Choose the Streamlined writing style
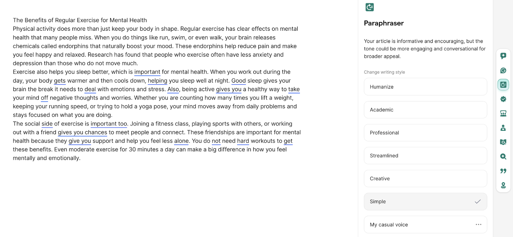This screenshot has height=237, width=513. 425,156
